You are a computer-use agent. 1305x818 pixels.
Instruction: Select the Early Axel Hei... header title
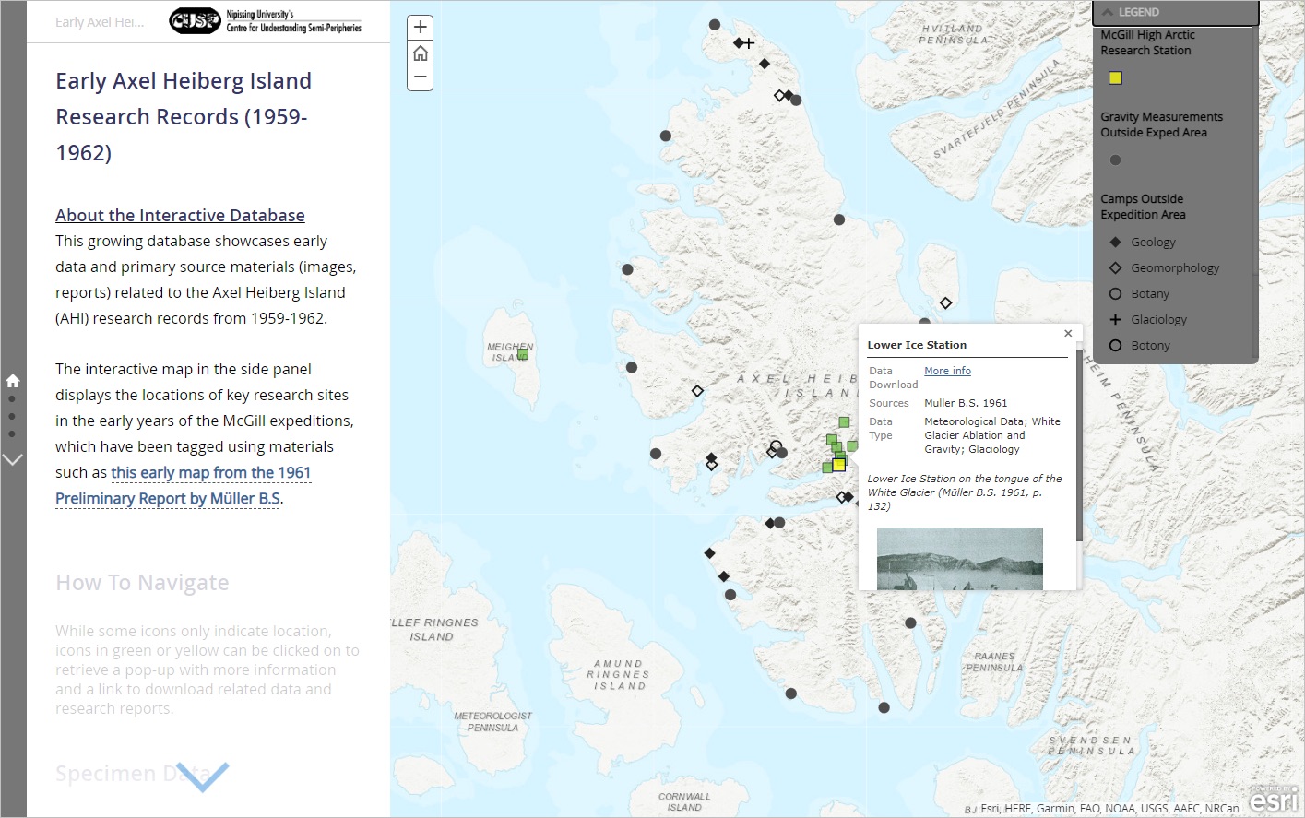click(100, 22)
